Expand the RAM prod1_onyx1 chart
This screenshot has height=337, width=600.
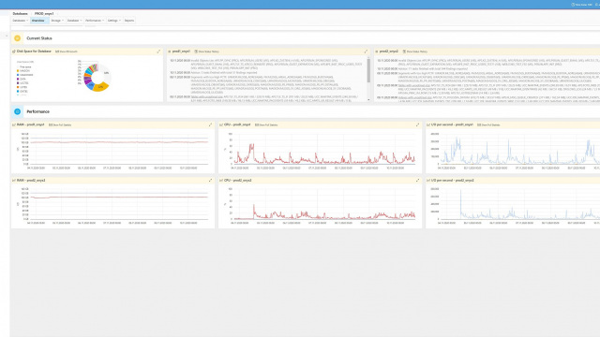pos(210,125)
